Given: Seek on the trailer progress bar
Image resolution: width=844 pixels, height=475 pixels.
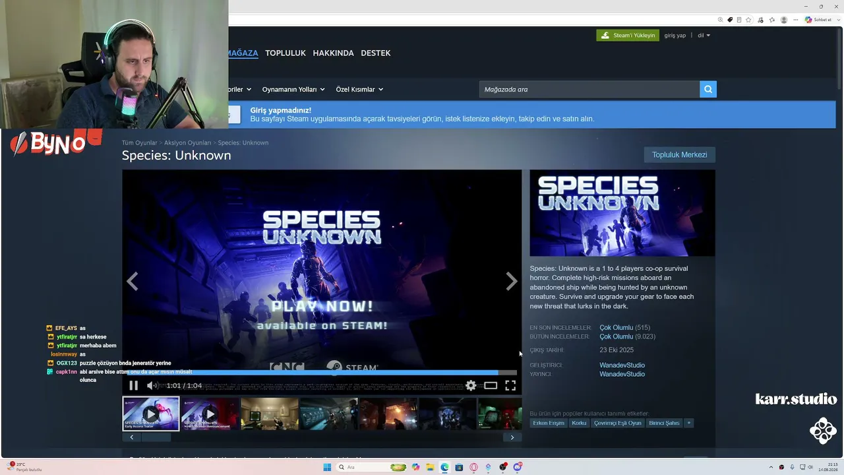Looking at the screenshot, I should pyautogui.click(x=322, y=373).
